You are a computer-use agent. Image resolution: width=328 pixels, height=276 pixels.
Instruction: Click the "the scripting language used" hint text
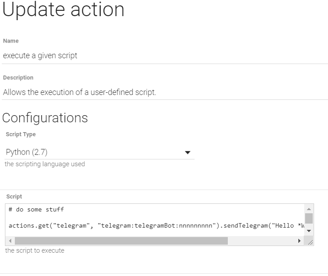coord(44,164)
